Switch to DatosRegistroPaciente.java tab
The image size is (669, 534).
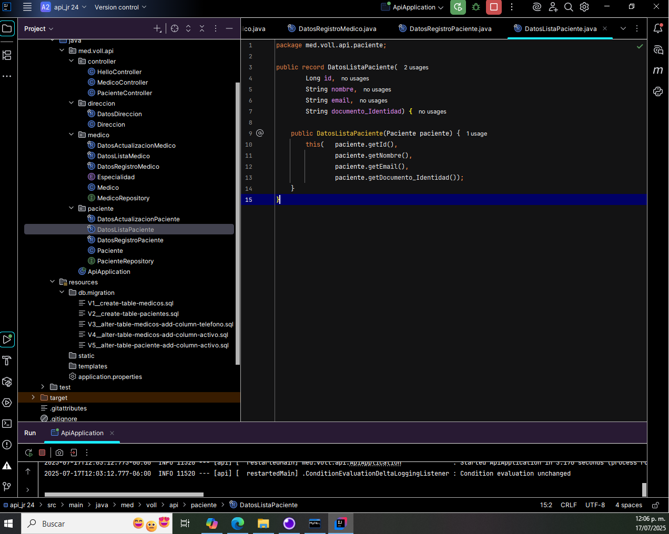[x=445, y=28]
